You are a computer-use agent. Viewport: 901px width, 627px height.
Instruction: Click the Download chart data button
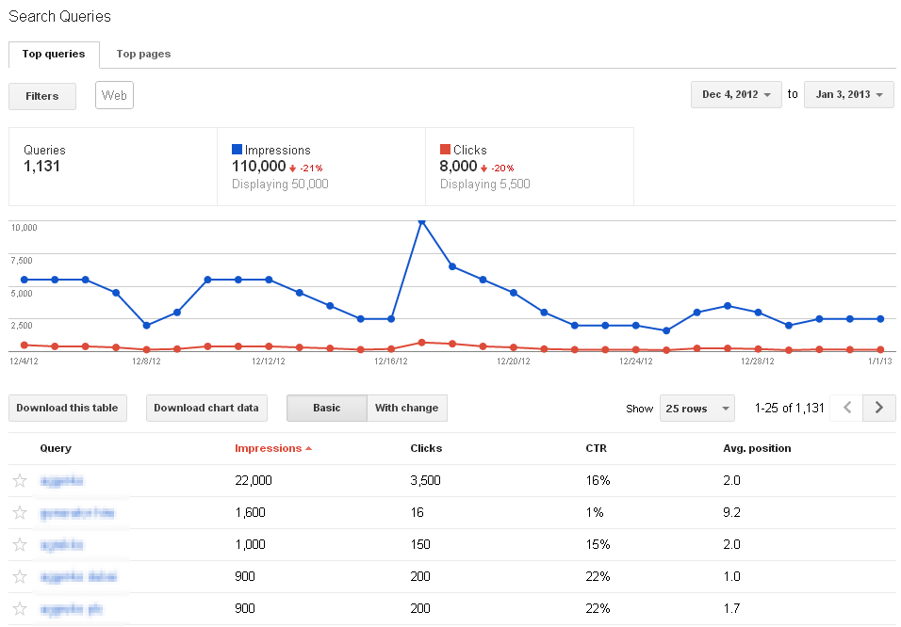[x=206, y=408]
